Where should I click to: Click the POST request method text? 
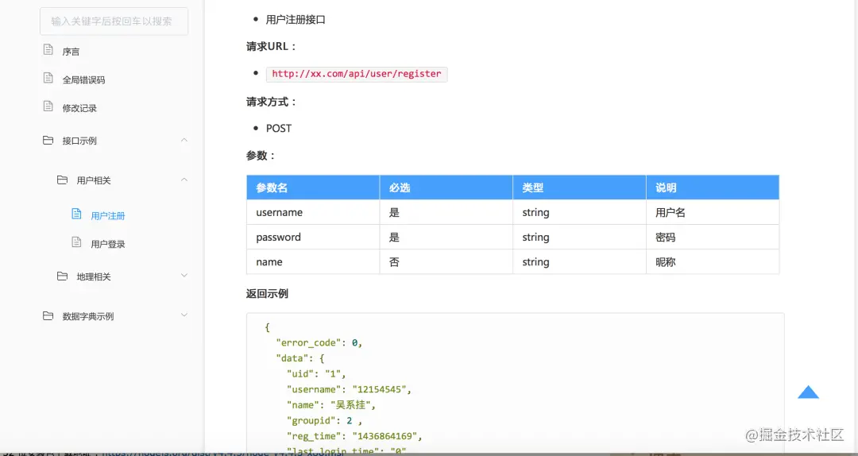click(279, 128)
